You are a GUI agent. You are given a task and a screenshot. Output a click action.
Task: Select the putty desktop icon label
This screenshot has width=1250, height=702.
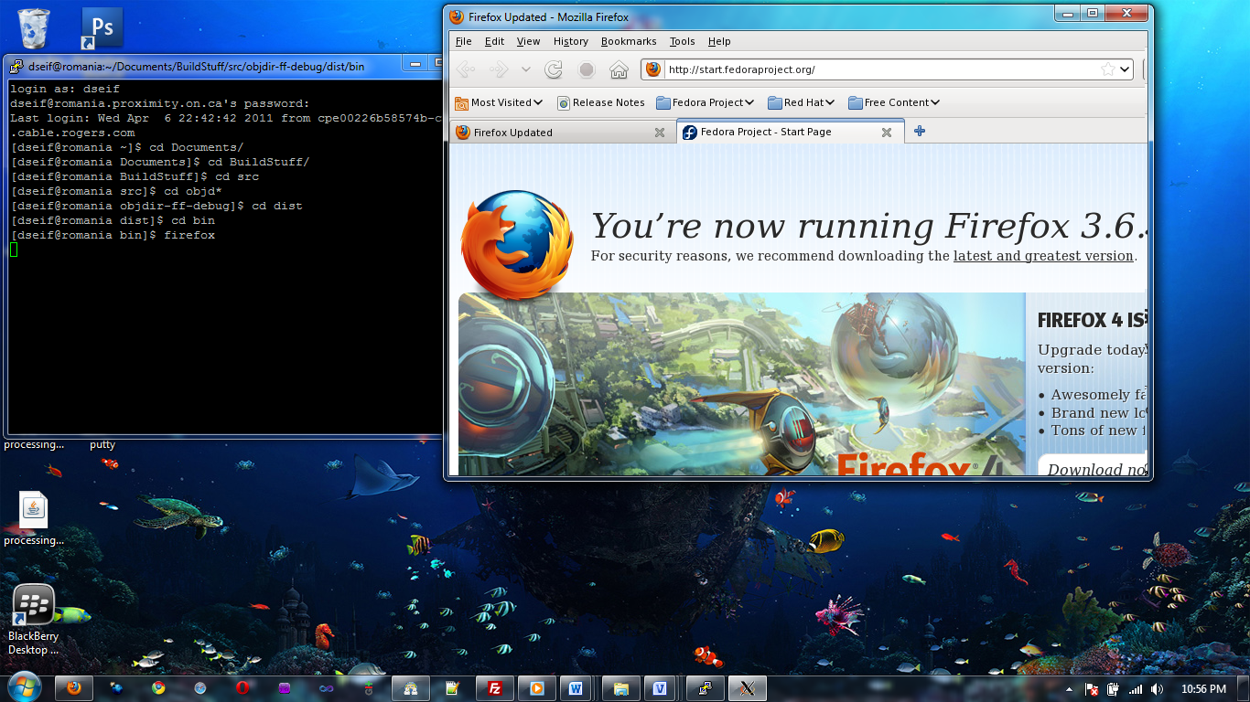[x=102, y=444]
